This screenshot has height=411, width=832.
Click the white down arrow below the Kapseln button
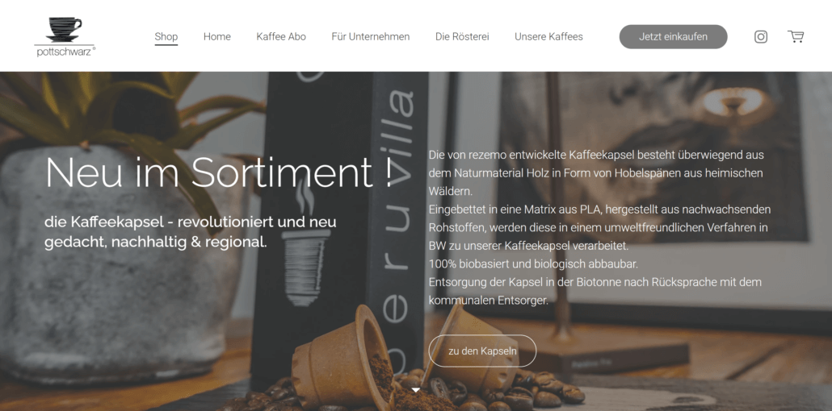[416, 390]
